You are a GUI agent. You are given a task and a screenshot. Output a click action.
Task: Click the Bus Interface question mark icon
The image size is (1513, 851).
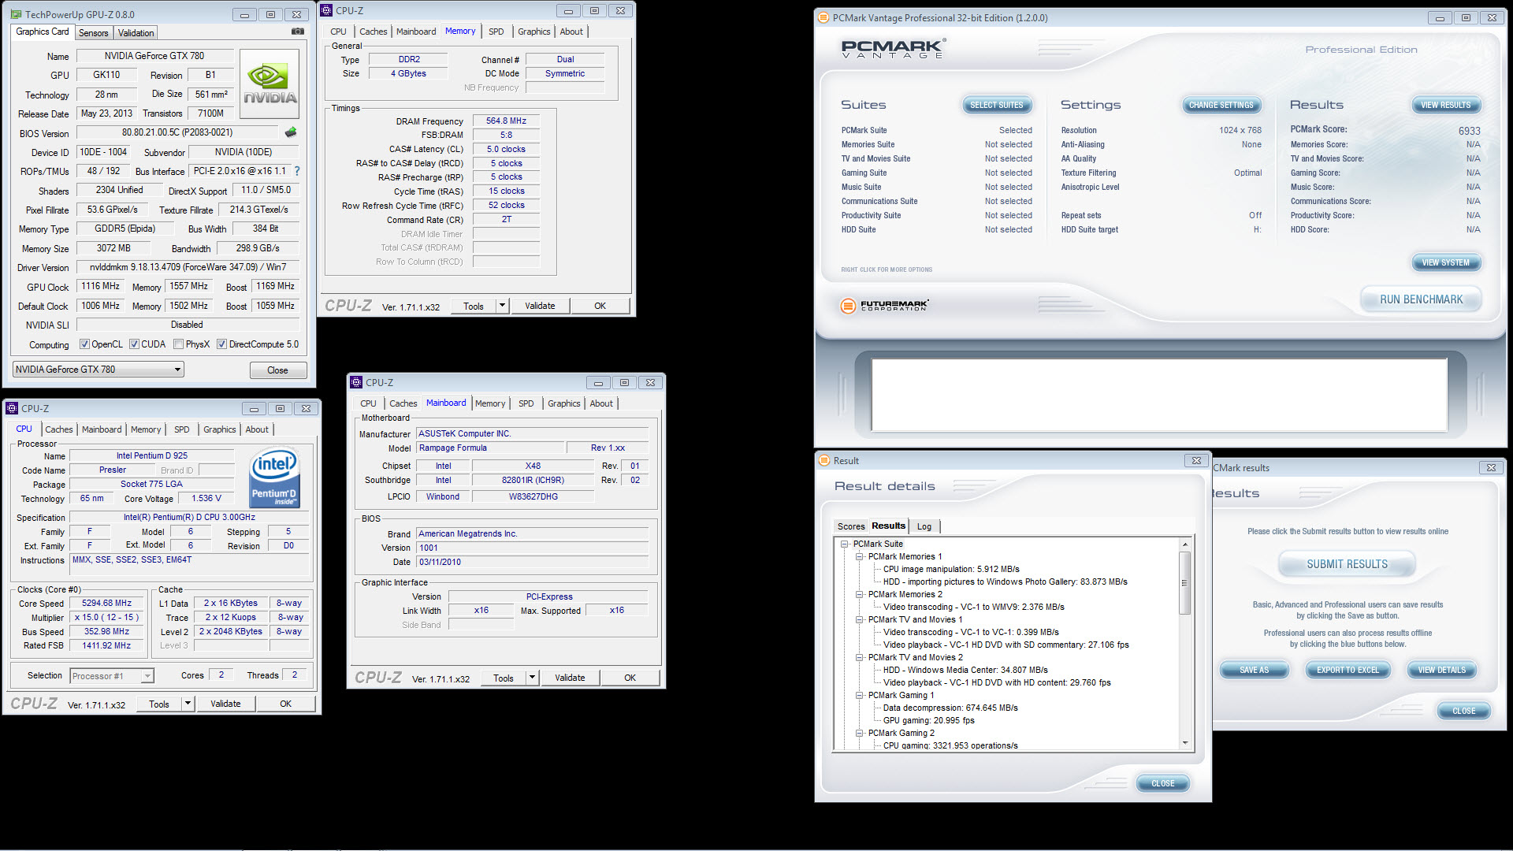(x=297, y=171)
